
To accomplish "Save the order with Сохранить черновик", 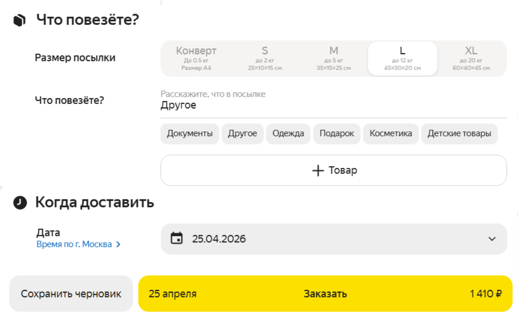I will click(x=71, y=294).
